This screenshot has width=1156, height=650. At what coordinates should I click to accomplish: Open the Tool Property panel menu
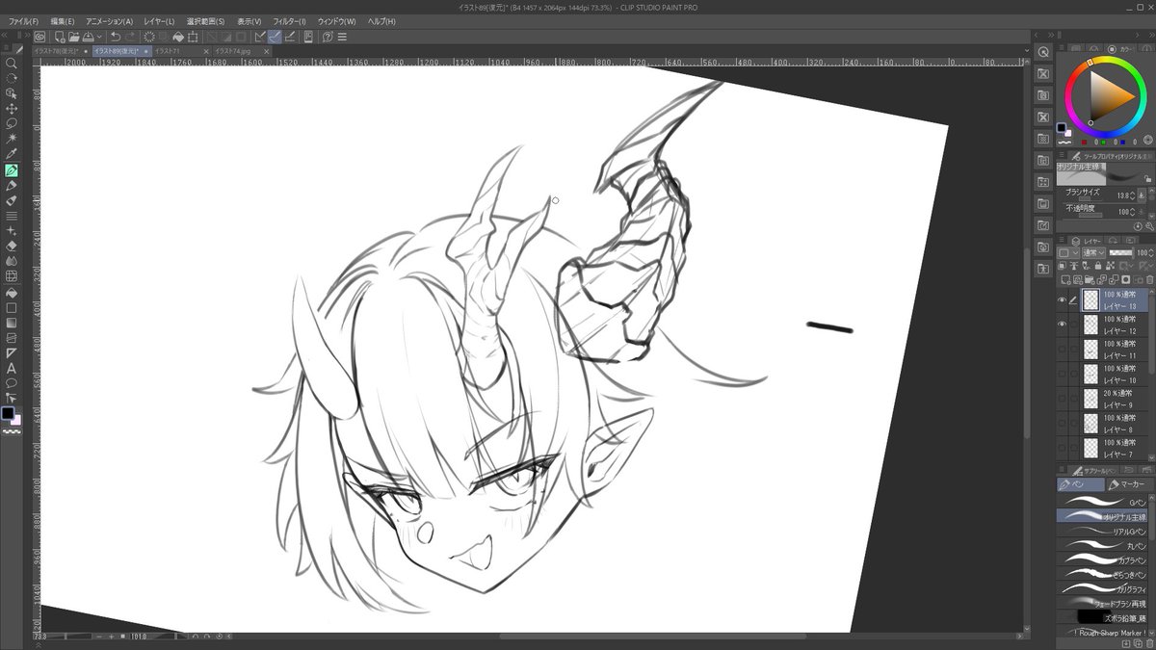point(1062,154)
